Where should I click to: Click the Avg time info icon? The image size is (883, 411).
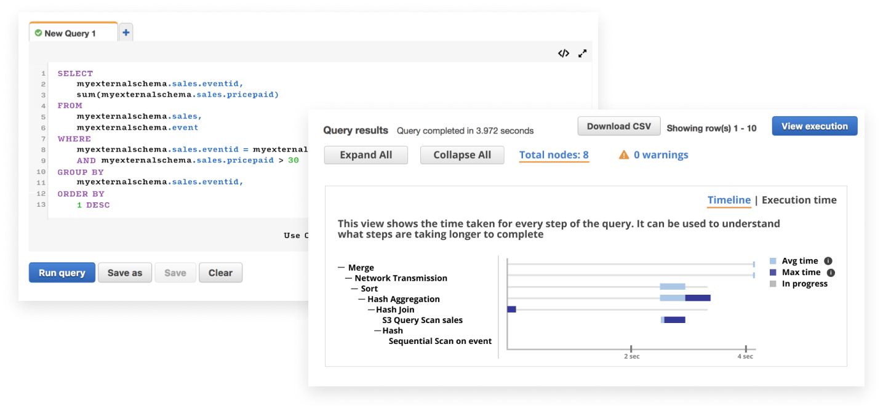click(x=828, y=261)
